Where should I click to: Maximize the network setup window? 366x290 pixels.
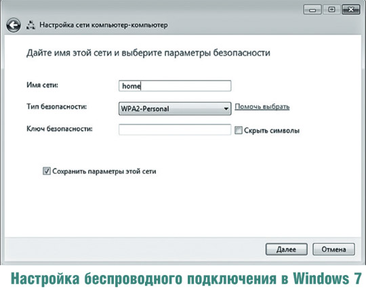pos(331,9)
